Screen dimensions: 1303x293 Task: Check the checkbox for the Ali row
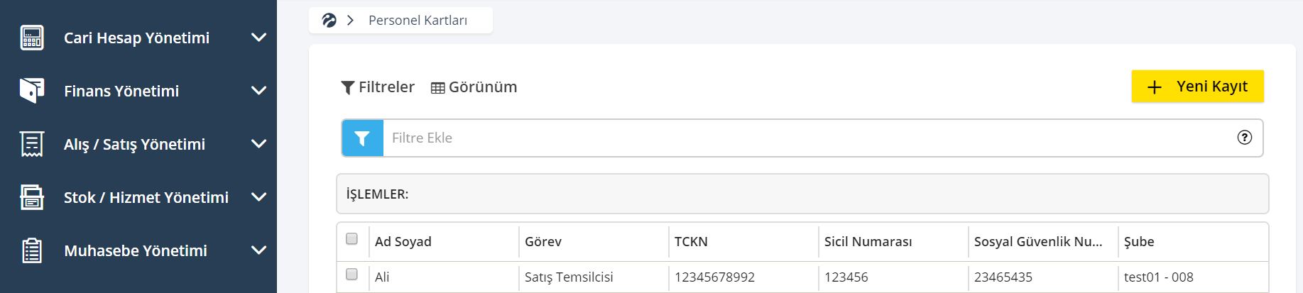click(351, 274)
